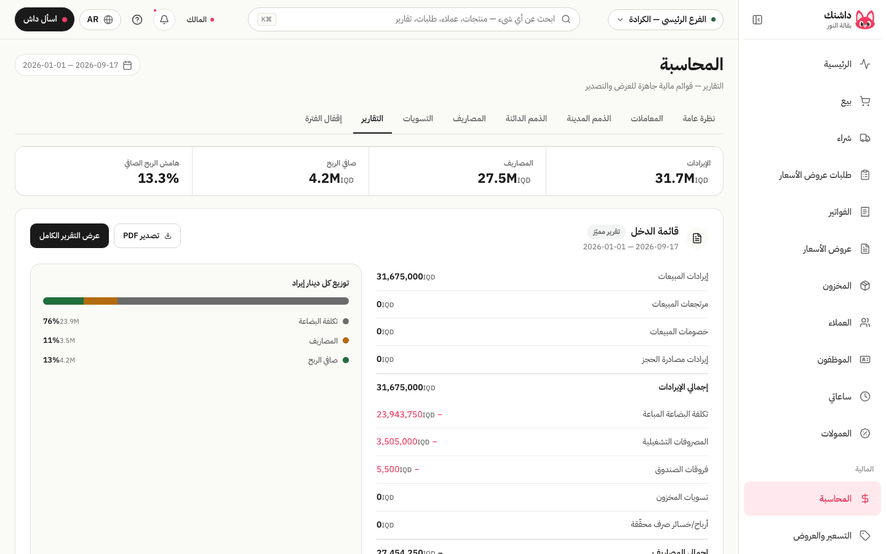
Task: Click the صافي الربح 4.2M summary card
Action: (281, 171)
